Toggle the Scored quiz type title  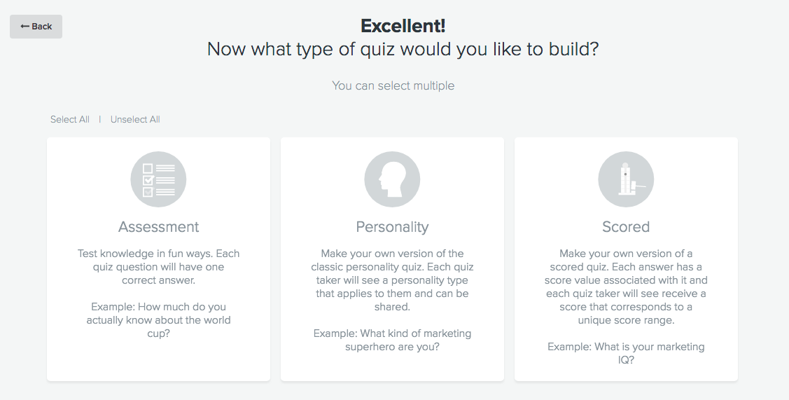(626, 227)
